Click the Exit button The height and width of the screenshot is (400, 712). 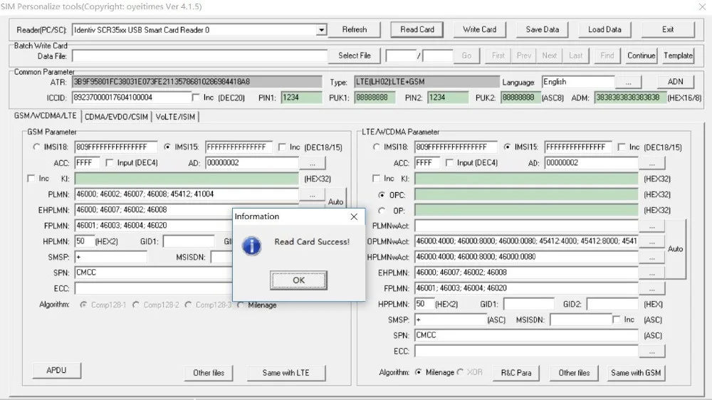pos(668,29)
